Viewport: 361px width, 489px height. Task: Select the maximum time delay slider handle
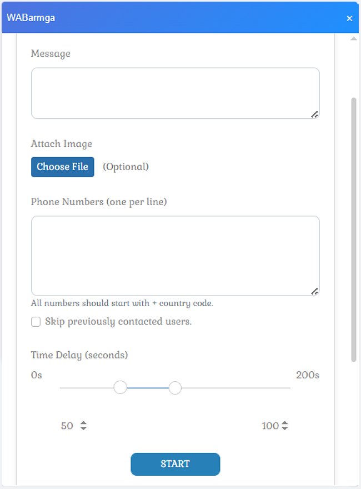coord(175,388)
